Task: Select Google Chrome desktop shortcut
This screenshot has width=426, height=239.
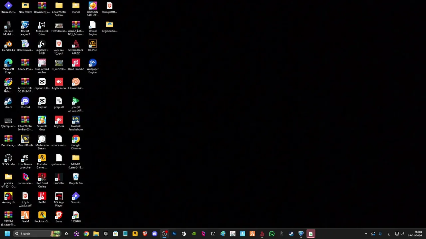Action: click(76, 143)
